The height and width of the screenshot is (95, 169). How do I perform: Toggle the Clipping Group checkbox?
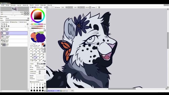(11, 22)
